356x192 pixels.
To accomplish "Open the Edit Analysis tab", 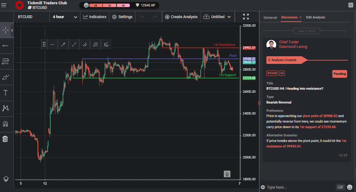I will [x=315, y=17].
